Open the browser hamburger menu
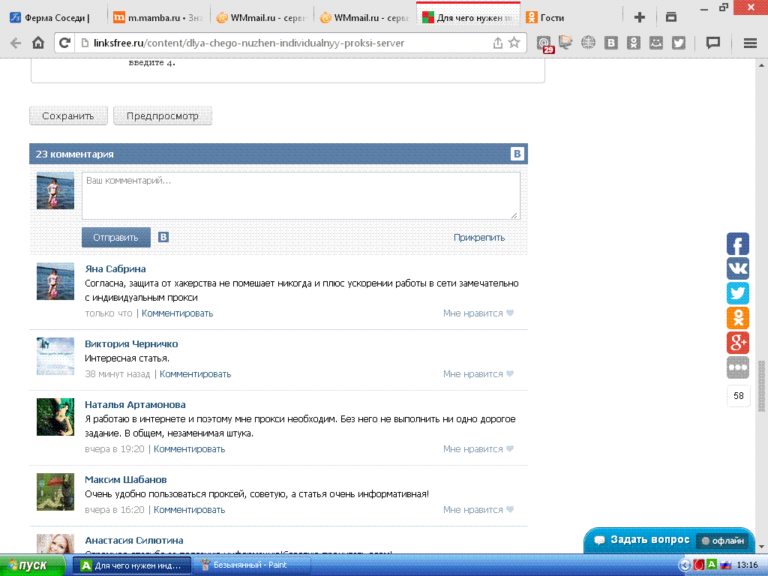Screen dimensions: 768x576 click(750, 43)
